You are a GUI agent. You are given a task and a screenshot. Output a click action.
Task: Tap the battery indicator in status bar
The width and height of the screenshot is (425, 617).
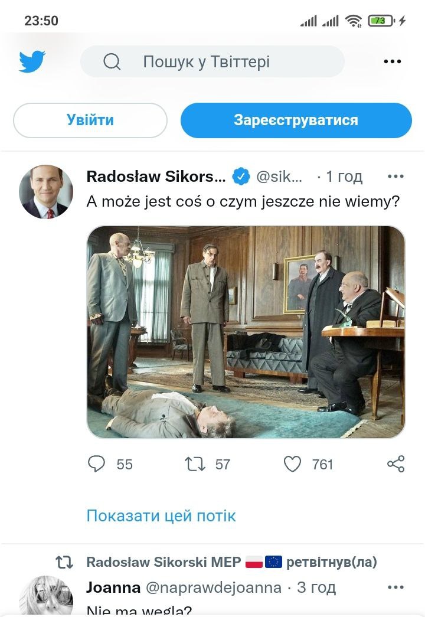(381, 21)
